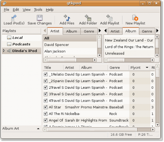
Task: Click the Add Playlist toolbar icon
Action: [x=110, y=18]
